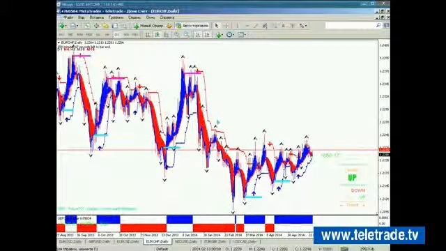446x251 pixels.
Task: Expand the EURCHF,Daily chart title triangle
Action: pyautogui.click(x=59, y=43)
